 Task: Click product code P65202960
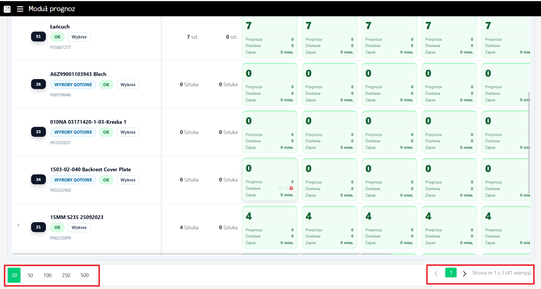coord(60,190)
